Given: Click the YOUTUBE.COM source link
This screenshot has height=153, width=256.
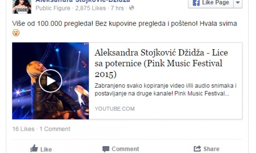Looking at the screenshot, I should (x=115, y=109).
